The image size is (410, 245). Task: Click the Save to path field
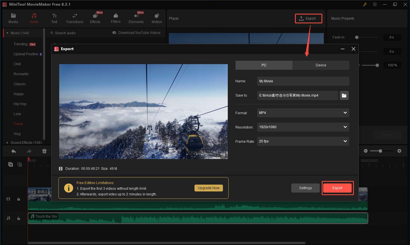pyautogui.click(x=298, y=95)
